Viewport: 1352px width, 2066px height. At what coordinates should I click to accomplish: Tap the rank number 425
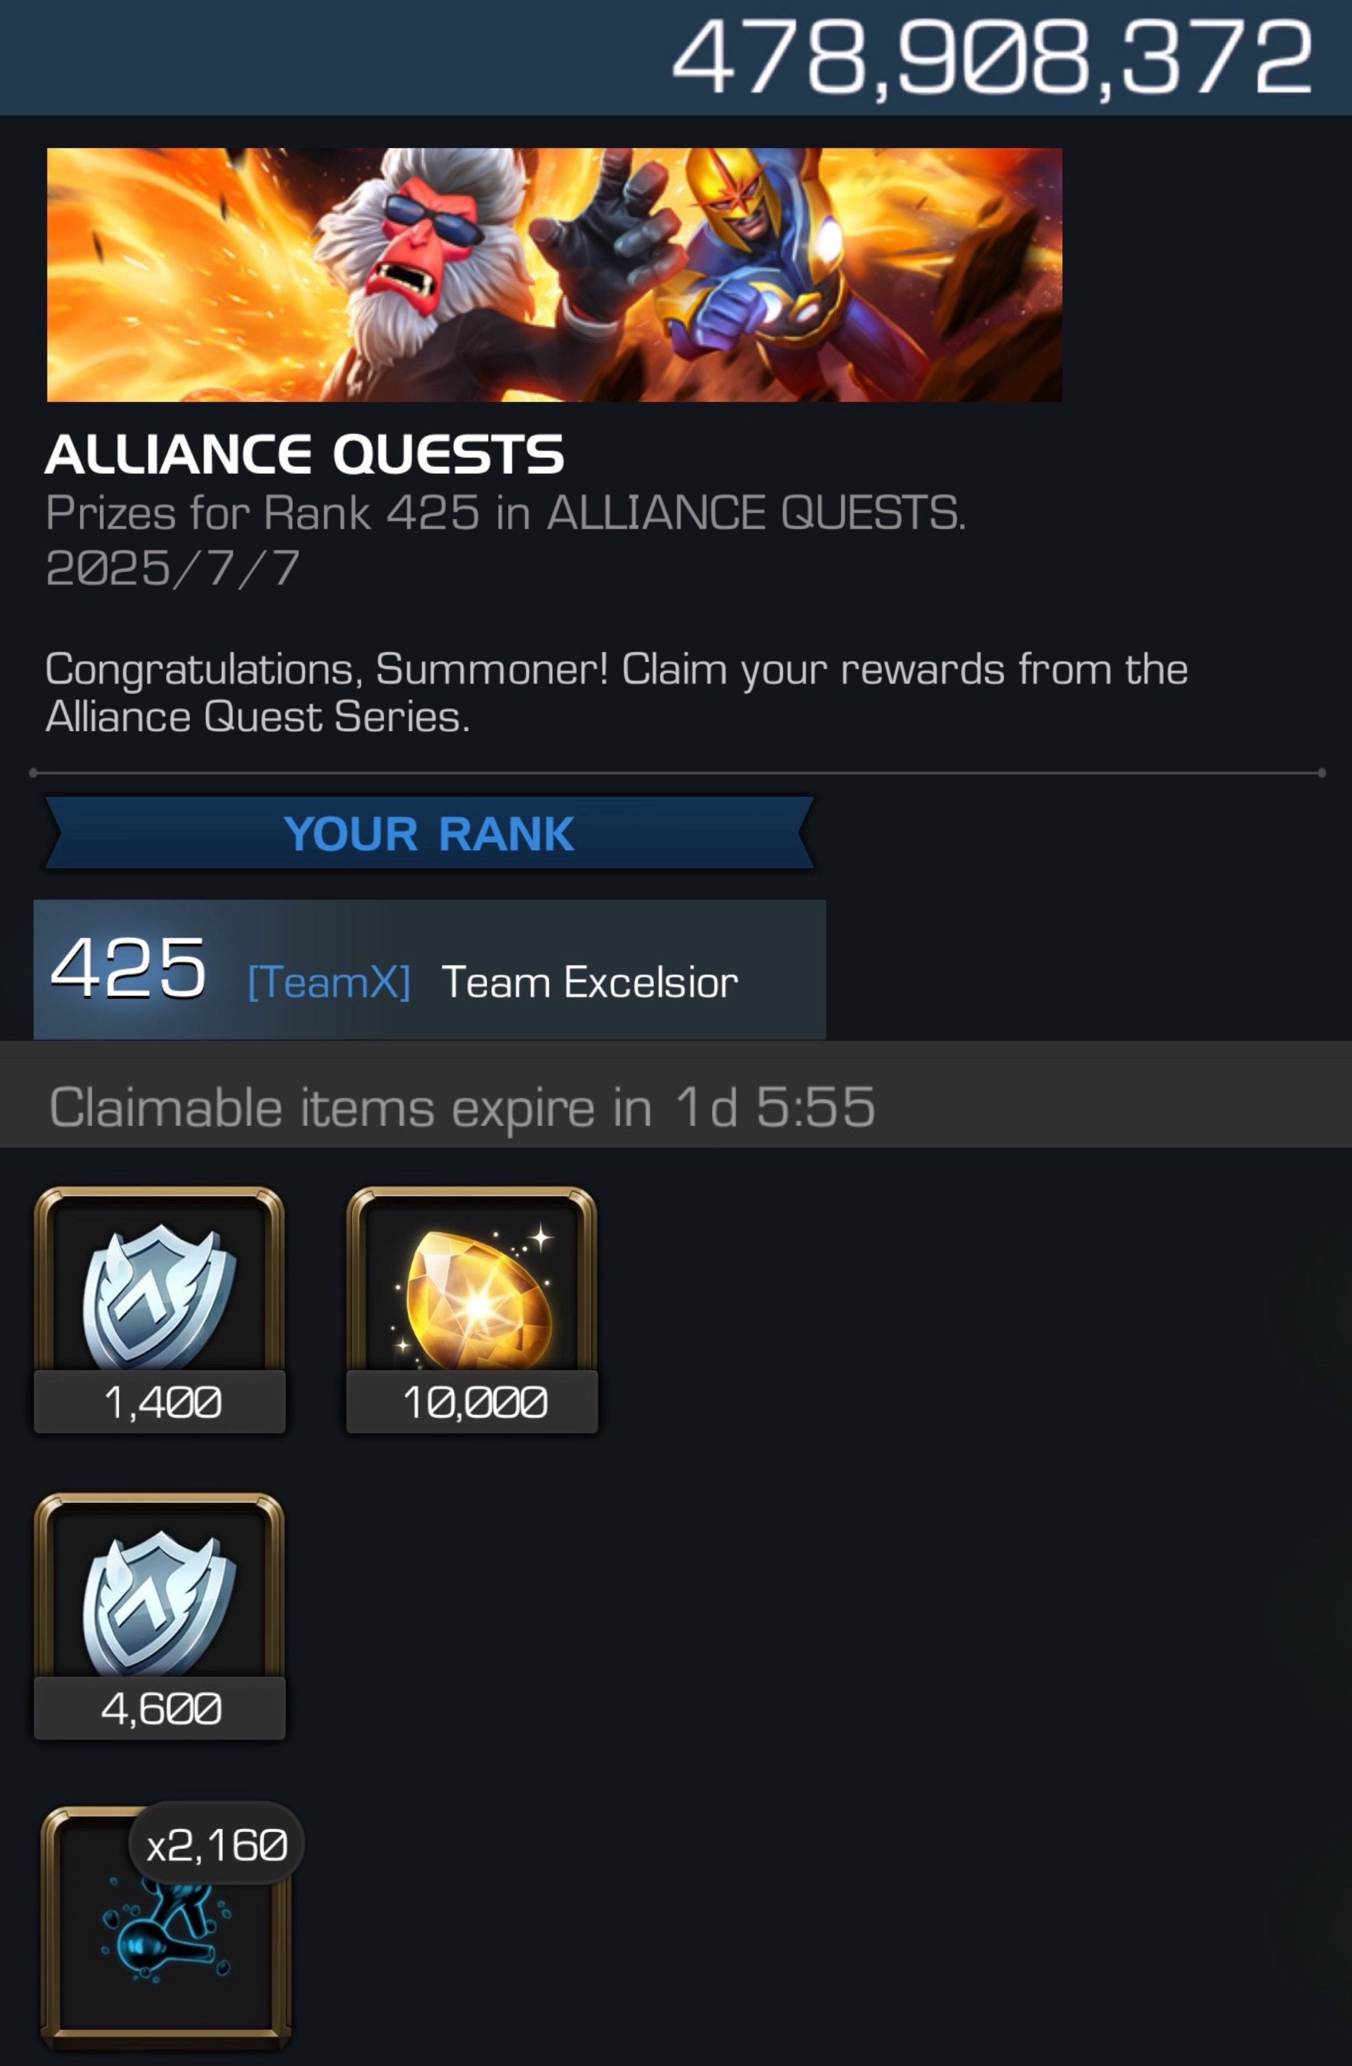[x=128, y=967]
